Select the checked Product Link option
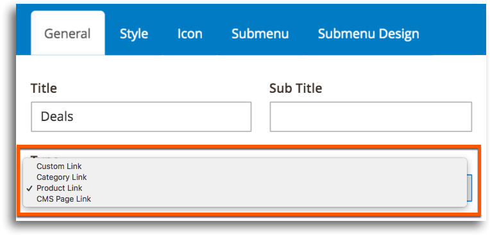Screen dimensions: 490x235 pos(60,188)
